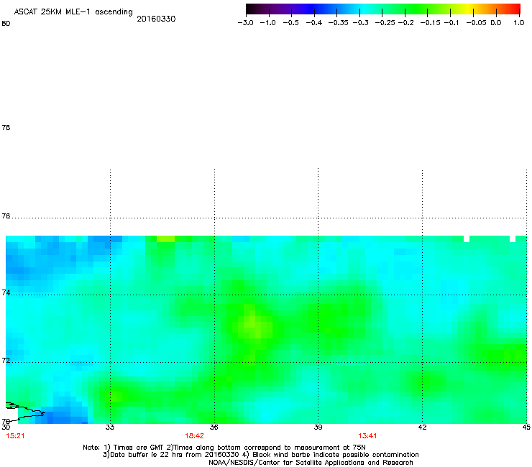Click the red 13:41 pass time
The width and height of the screenshot is (532, 467).
(x=367, y=436)
